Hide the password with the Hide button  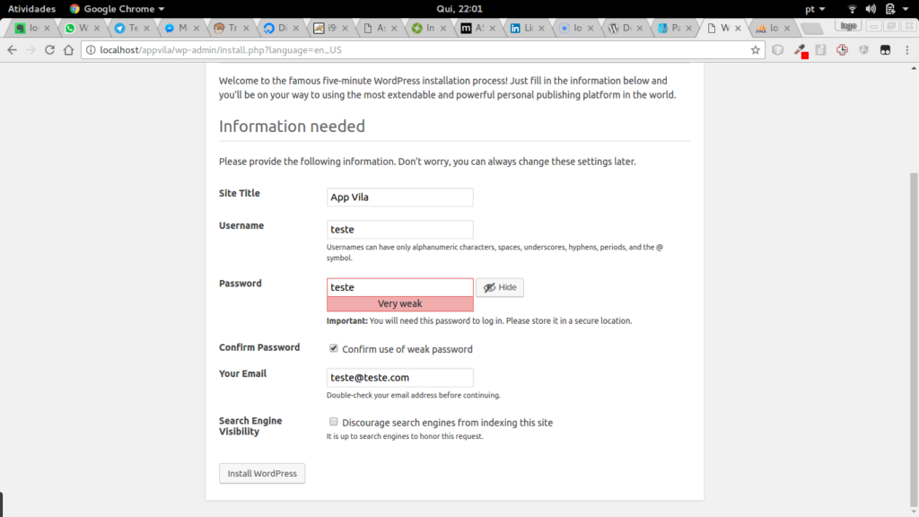[x=499, y=286]
